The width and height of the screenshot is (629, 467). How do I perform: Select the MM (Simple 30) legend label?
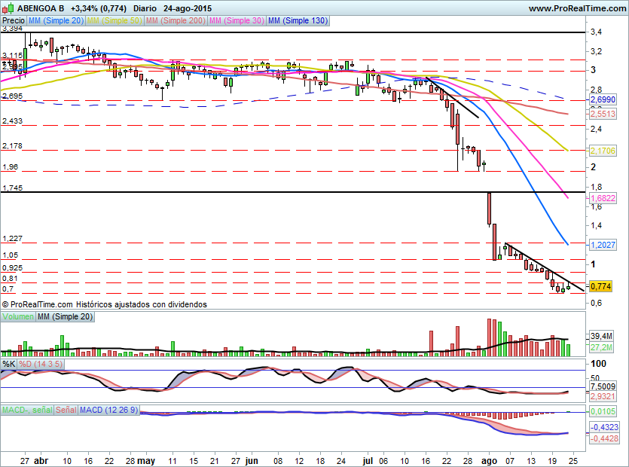coord(237,20)
